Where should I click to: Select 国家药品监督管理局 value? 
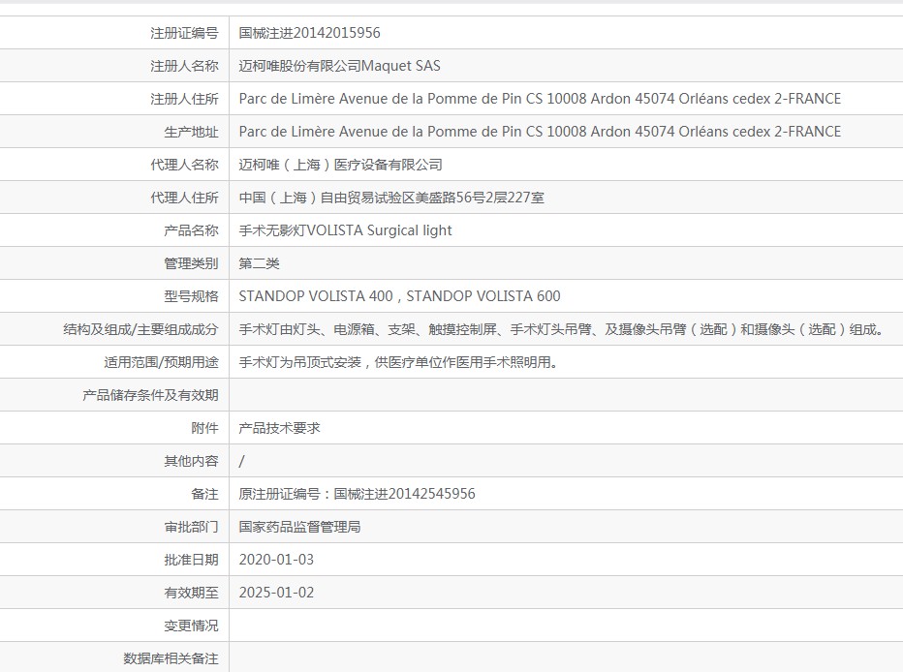tap(299, 527)
